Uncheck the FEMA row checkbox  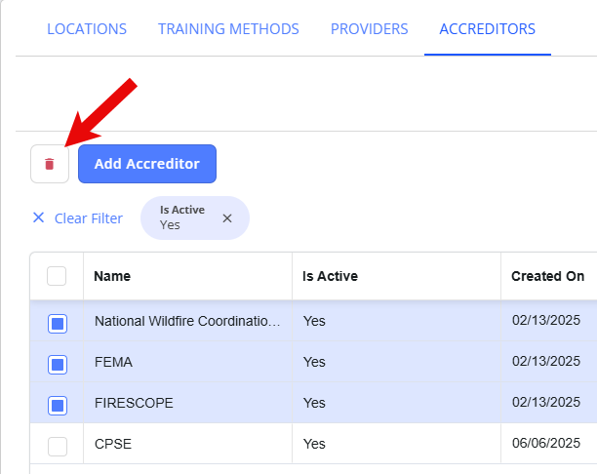[58, 365]
